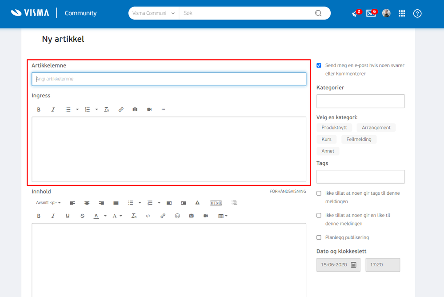
Task: Toggle underline in Innhold toolbar
Action: coord(68,216)
